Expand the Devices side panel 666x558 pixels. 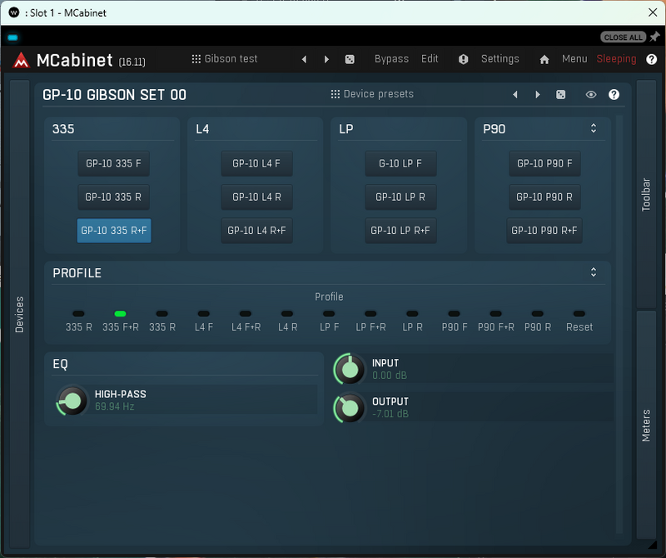pos(19,314)
